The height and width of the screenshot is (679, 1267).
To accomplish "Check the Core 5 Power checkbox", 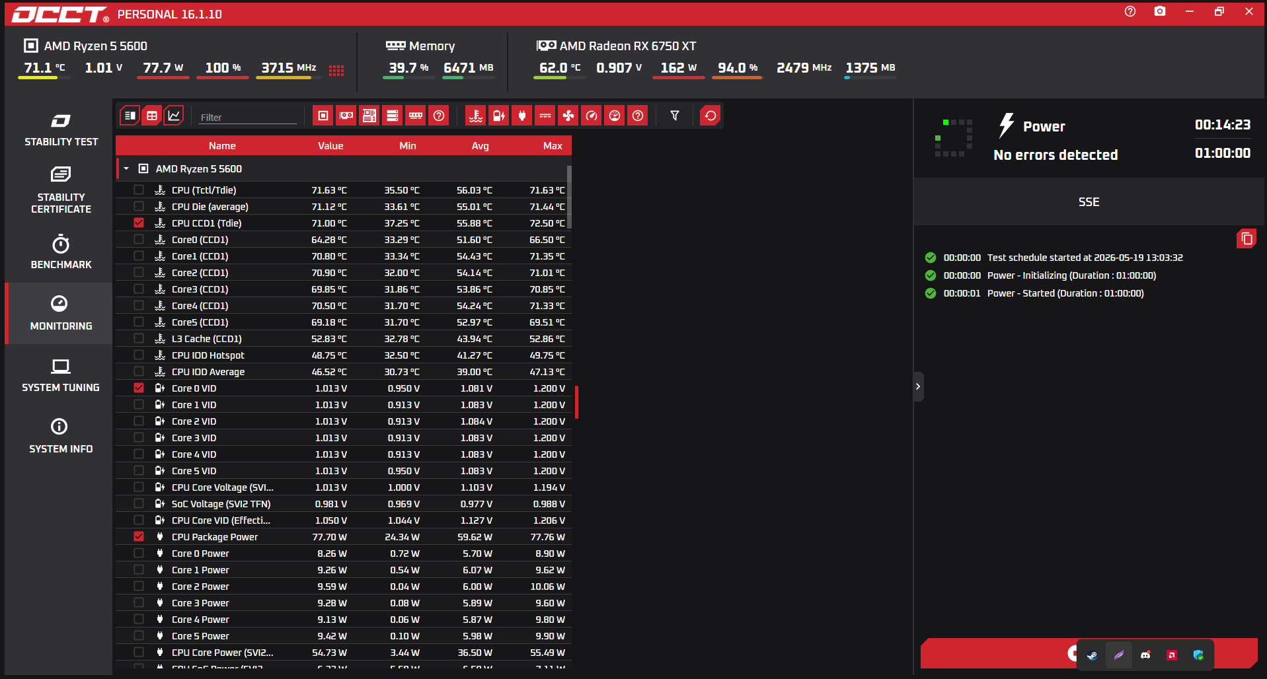I will (139, 635).
